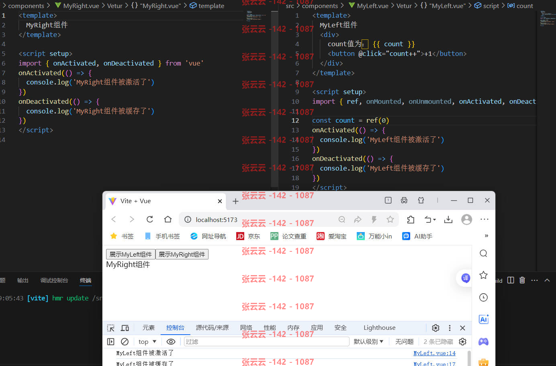The image size is (556, 366).
Task: Open the browser sidebar search icon
Action: pos(484,253)
